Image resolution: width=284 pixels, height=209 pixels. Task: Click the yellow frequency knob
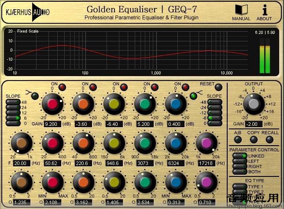coord(114,143)
